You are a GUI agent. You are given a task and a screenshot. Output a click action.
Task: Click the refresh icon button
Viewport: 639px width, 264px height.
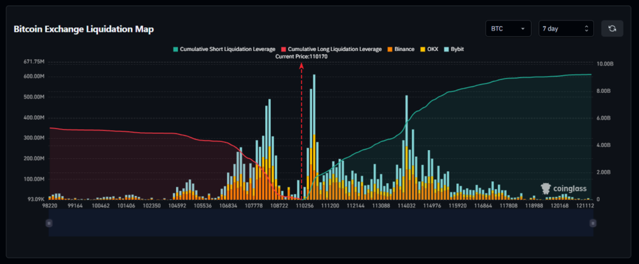point(612,29)
